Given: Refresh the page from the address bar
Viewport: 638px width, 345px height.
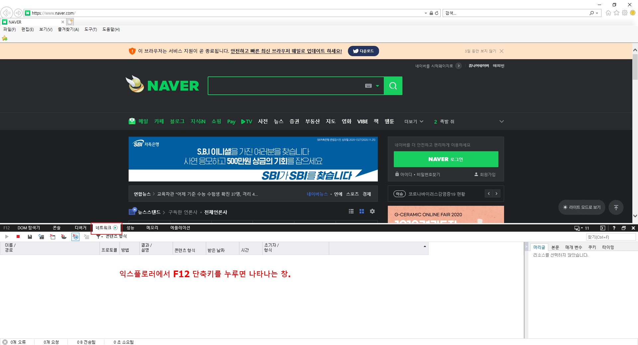Looking at the screenshot, I should coord(437,13).
